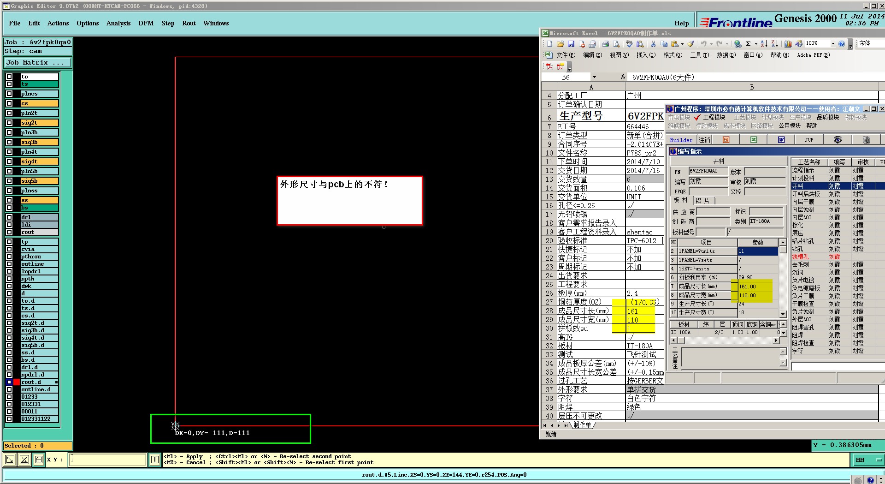Toggle visibility checkbox for layer ss
Image resolution: width=885 pixels, height=484 pixels.
(9, 200)
